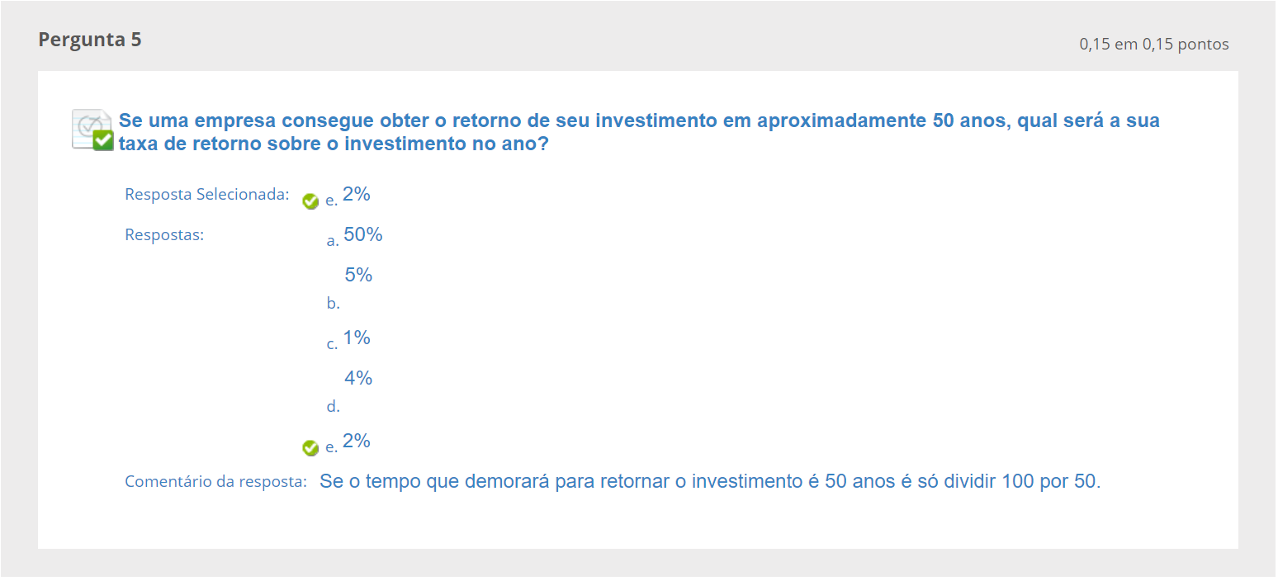The width and height of the screenshot is (1278, 581).
Task: Click the 2% value in Resposta Selecionada row
Action: coord(356,195)
